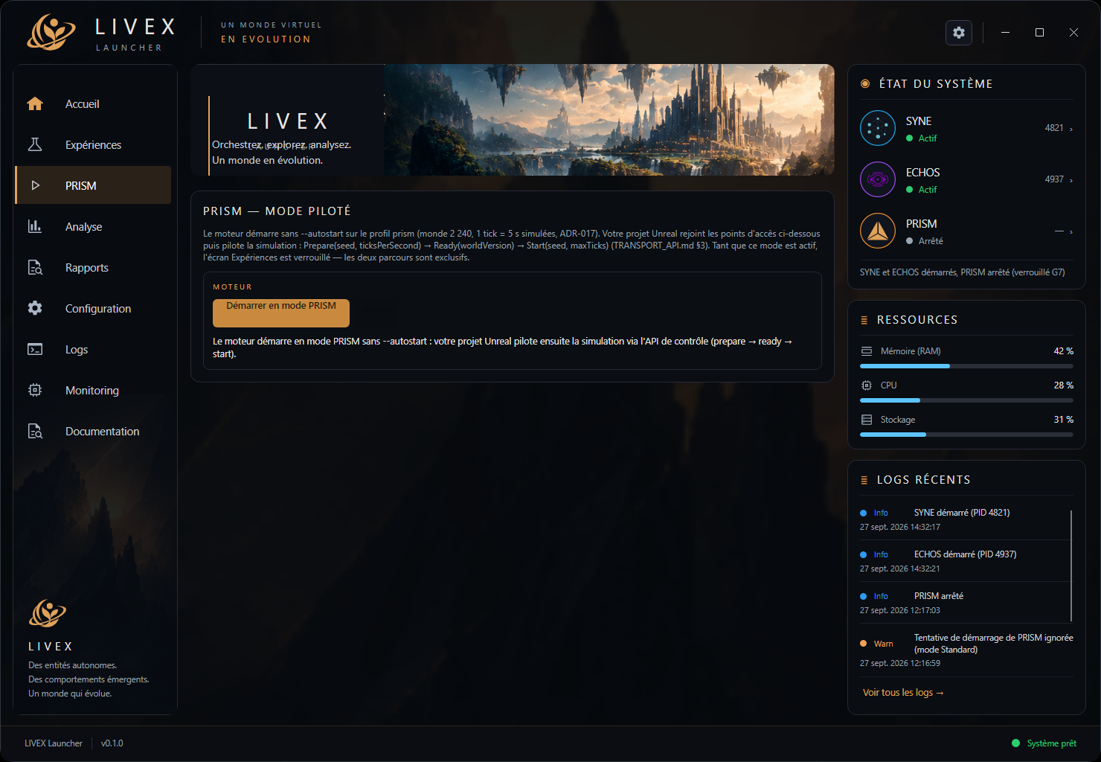Click the ECHOS service purple icon
This screenshot has width=1101, height=762.
pos(878,179)
